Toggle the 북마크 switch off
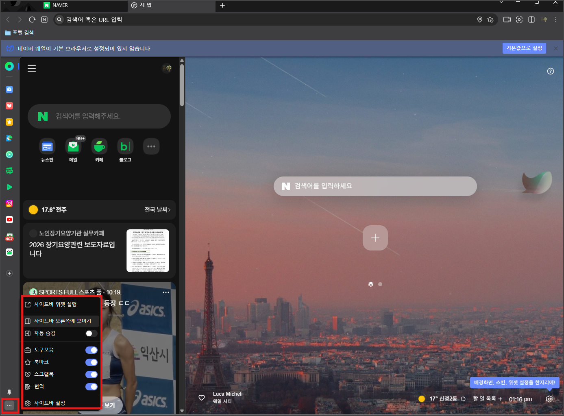The height and width of the screenshot is (416, 564). 91,362
